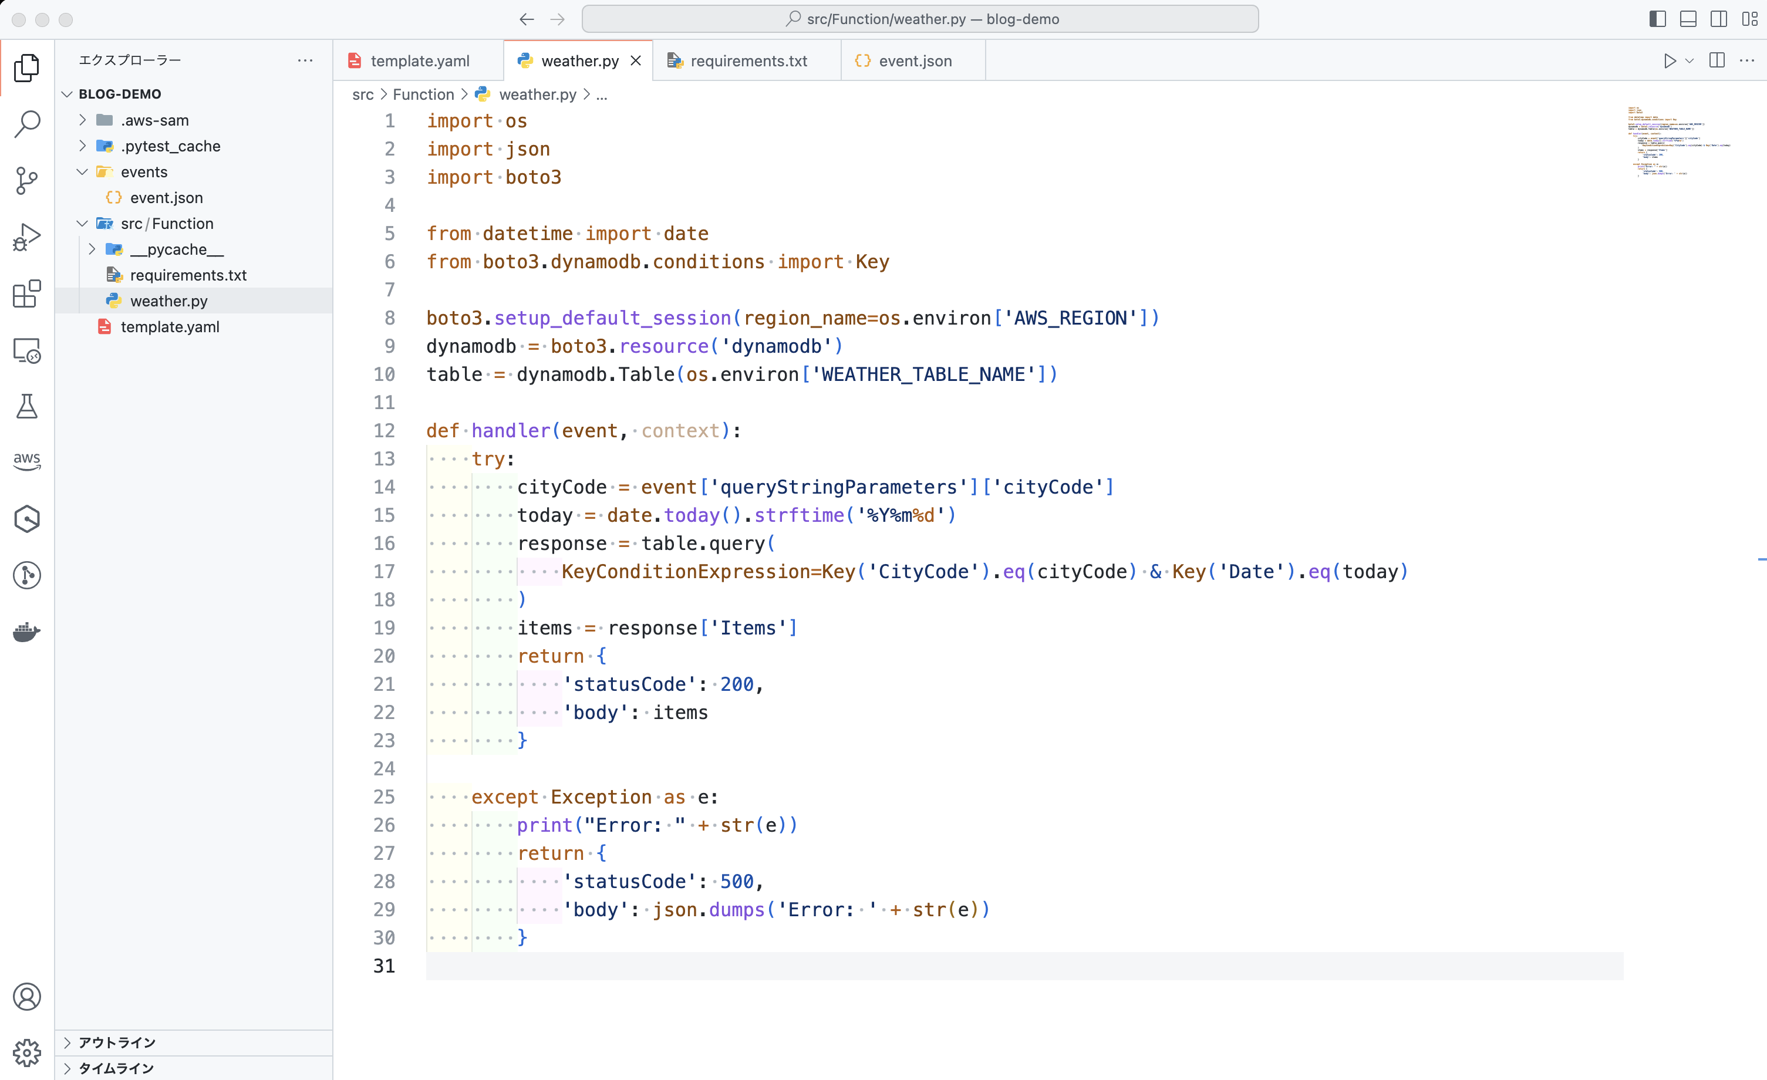Click 'WEATHER_TABLE_NAME' on line 10

coord(923,374)
